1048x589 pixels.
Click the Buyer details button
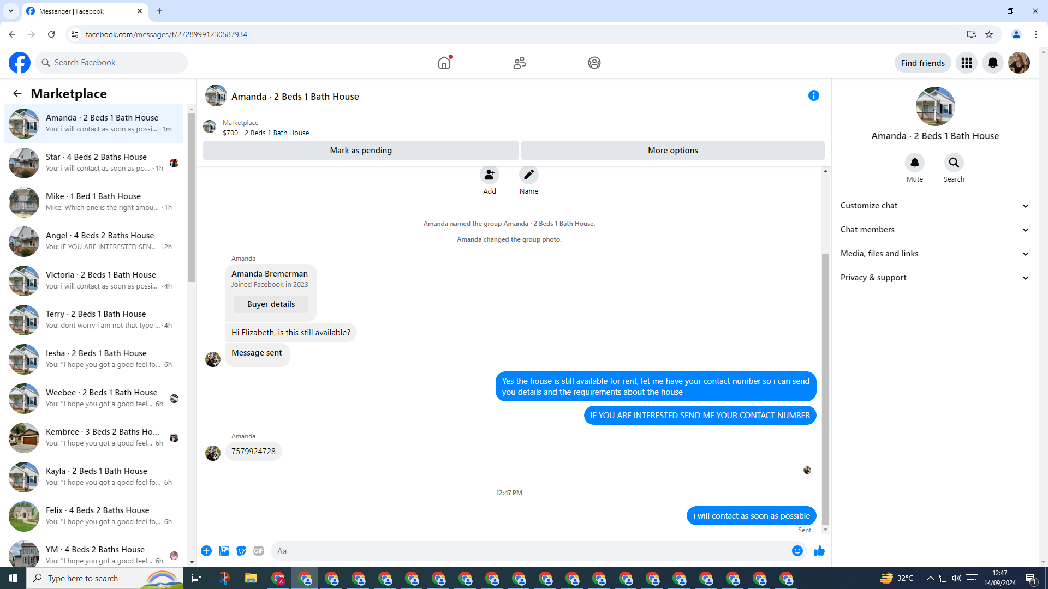point(271,304)
